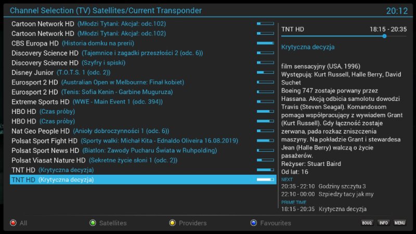This screenshot has height=234, width=416.
Task: Click progress bar of CBS Europa HD row
Action: click(265, 43)
